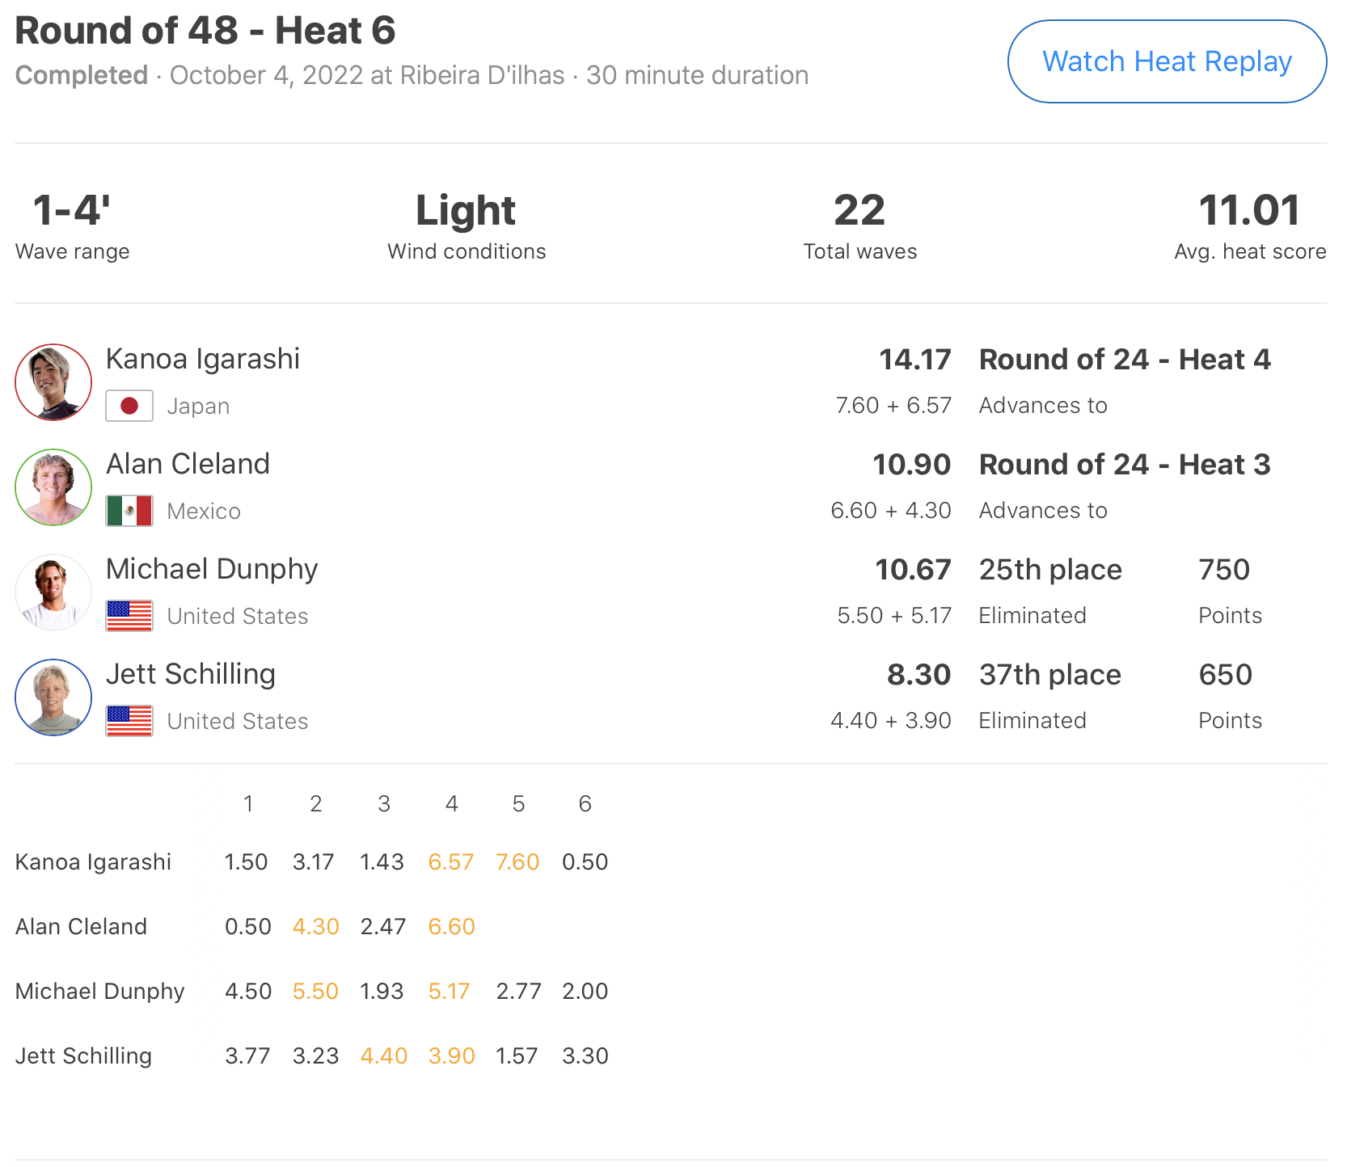
Task: Open Kanoa Igarashi athlete name link
Action: click(203, 359)
